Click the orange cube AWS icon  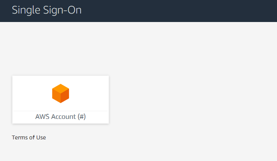(61, 93)
